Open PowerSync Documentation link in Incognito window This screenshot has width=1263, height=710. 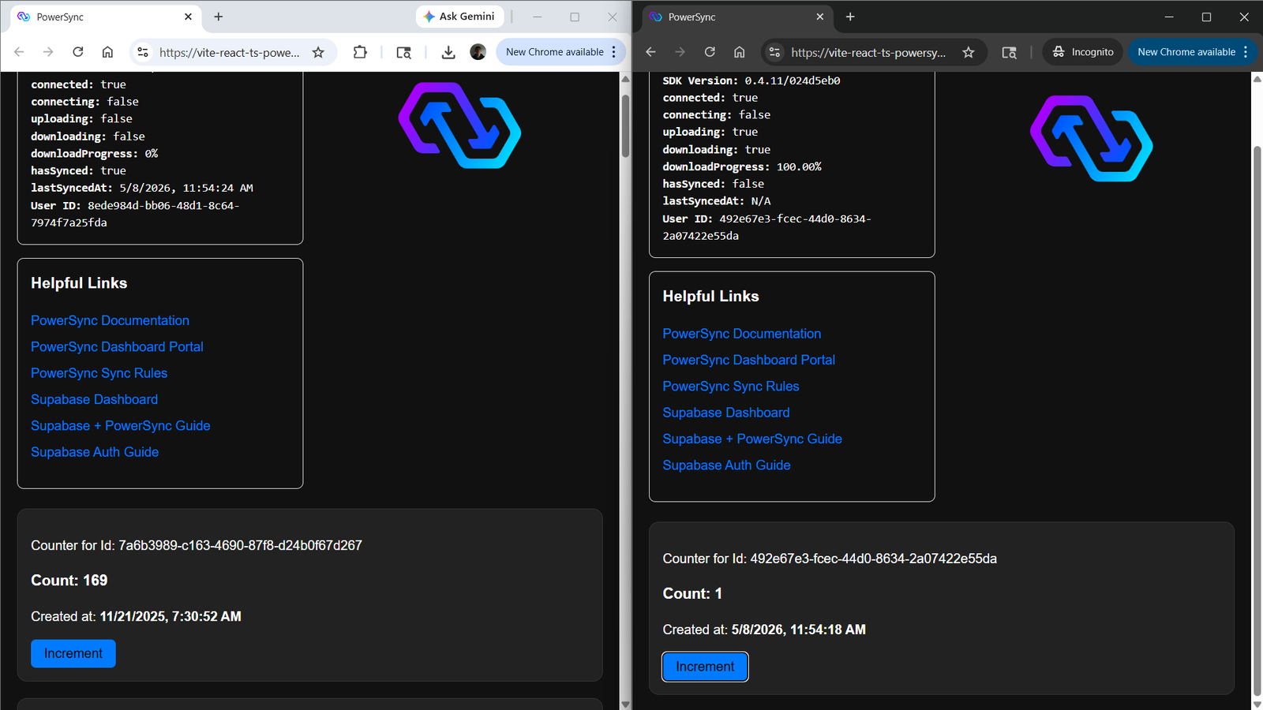tap(741, 334)
